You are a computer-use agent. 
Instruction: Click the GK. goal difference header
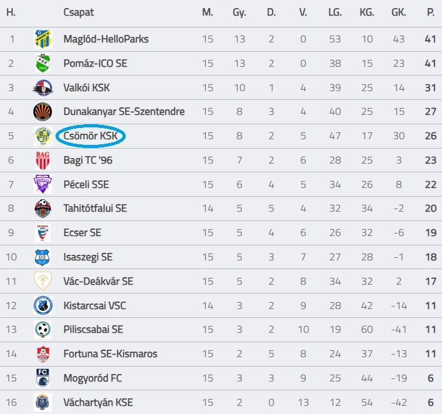tap(398, 12)
